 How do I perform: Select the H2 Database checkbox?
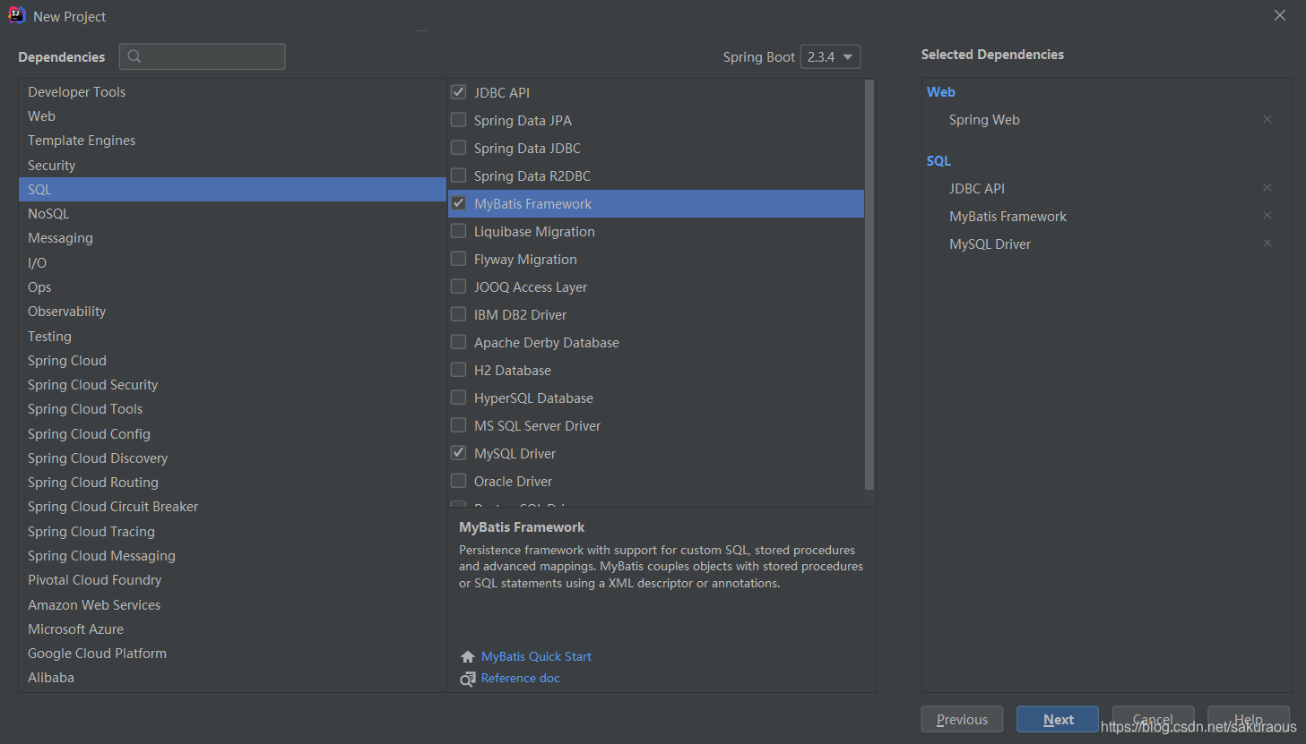458,370
